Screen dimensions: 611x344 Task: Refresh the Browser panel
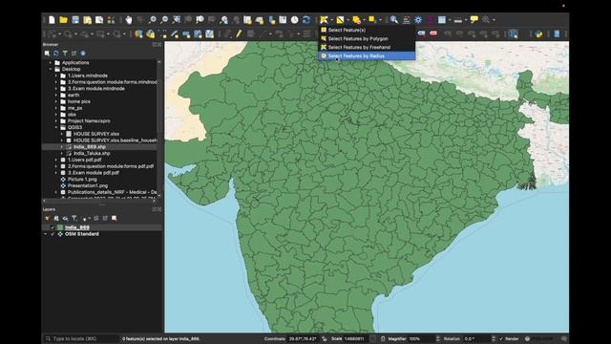point(56,54)
